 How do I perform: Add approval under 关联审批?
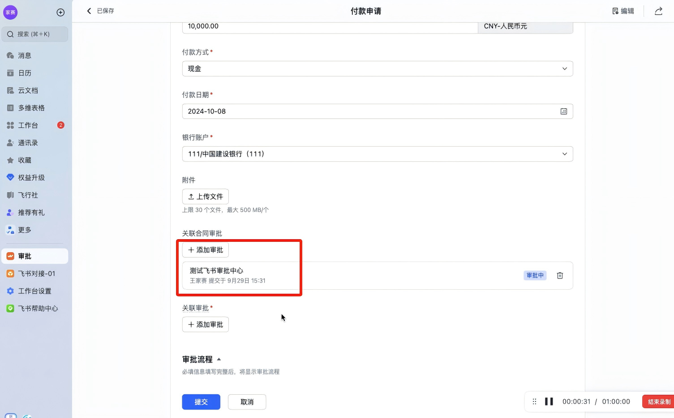[206, 325]
